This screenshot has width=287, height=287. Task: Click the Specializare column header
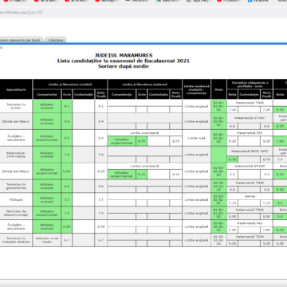16,89
